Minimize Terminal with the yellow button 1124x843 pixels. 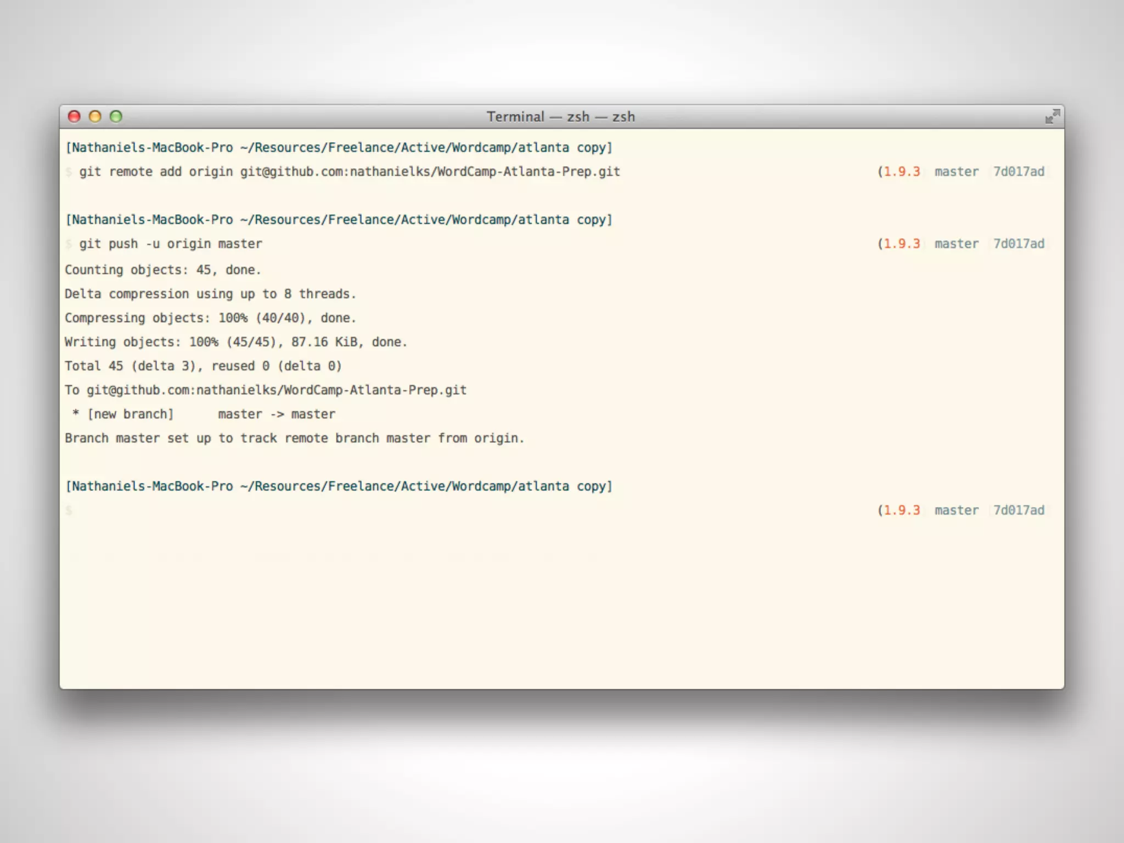(x=95, y=116)
